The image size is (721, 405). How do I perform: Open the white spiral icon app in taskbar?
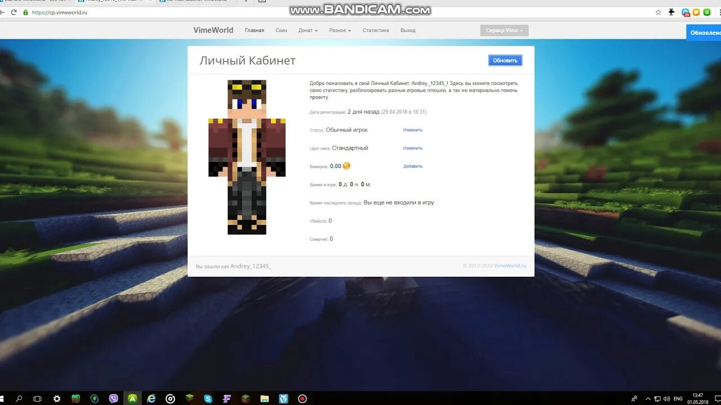[x=170, y=399]
